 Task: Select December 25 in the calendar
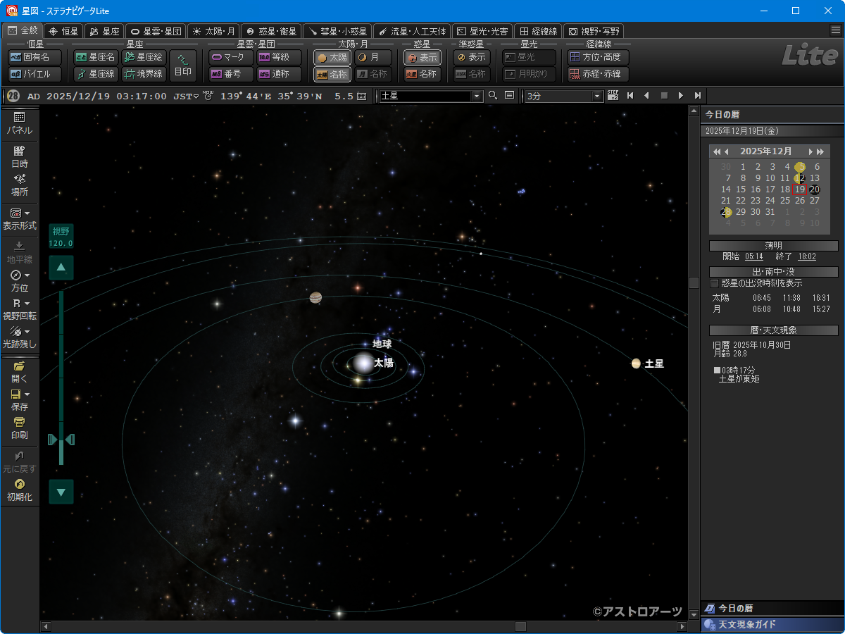pos(784,201)
